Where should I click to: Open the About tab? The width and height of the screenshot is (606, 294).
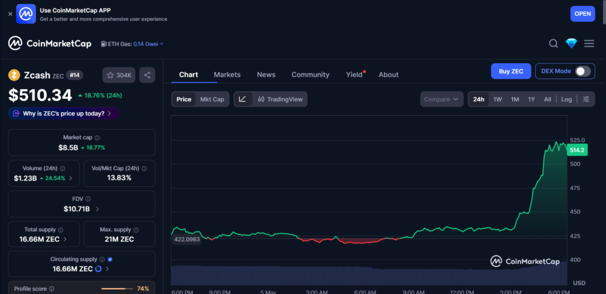point(388,75)
